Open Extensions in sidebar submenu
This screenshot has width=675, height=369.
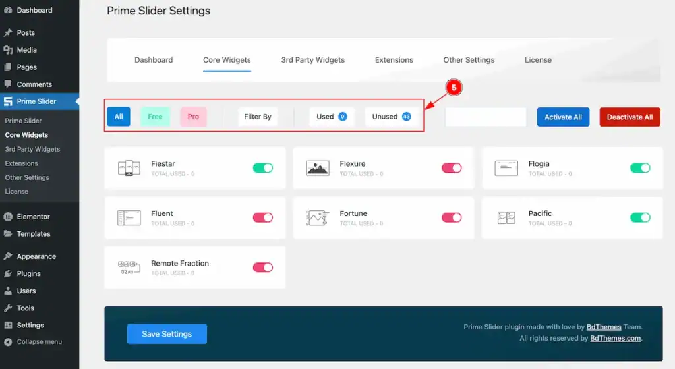click(21, 163)
